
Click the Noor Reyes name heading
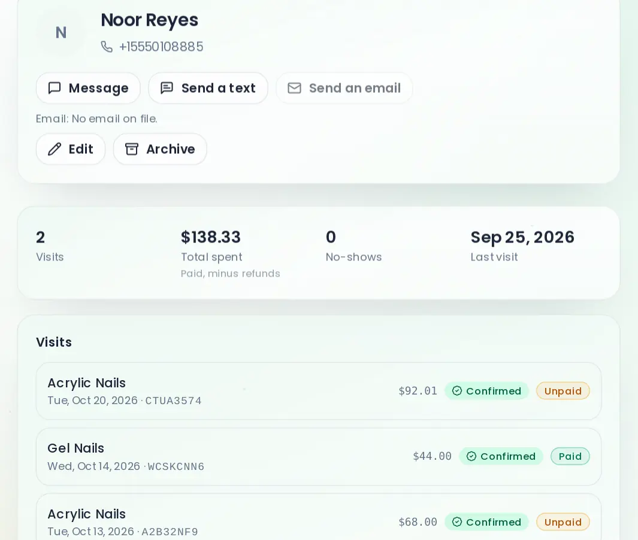pyautogui.click(x=149, y=20)
